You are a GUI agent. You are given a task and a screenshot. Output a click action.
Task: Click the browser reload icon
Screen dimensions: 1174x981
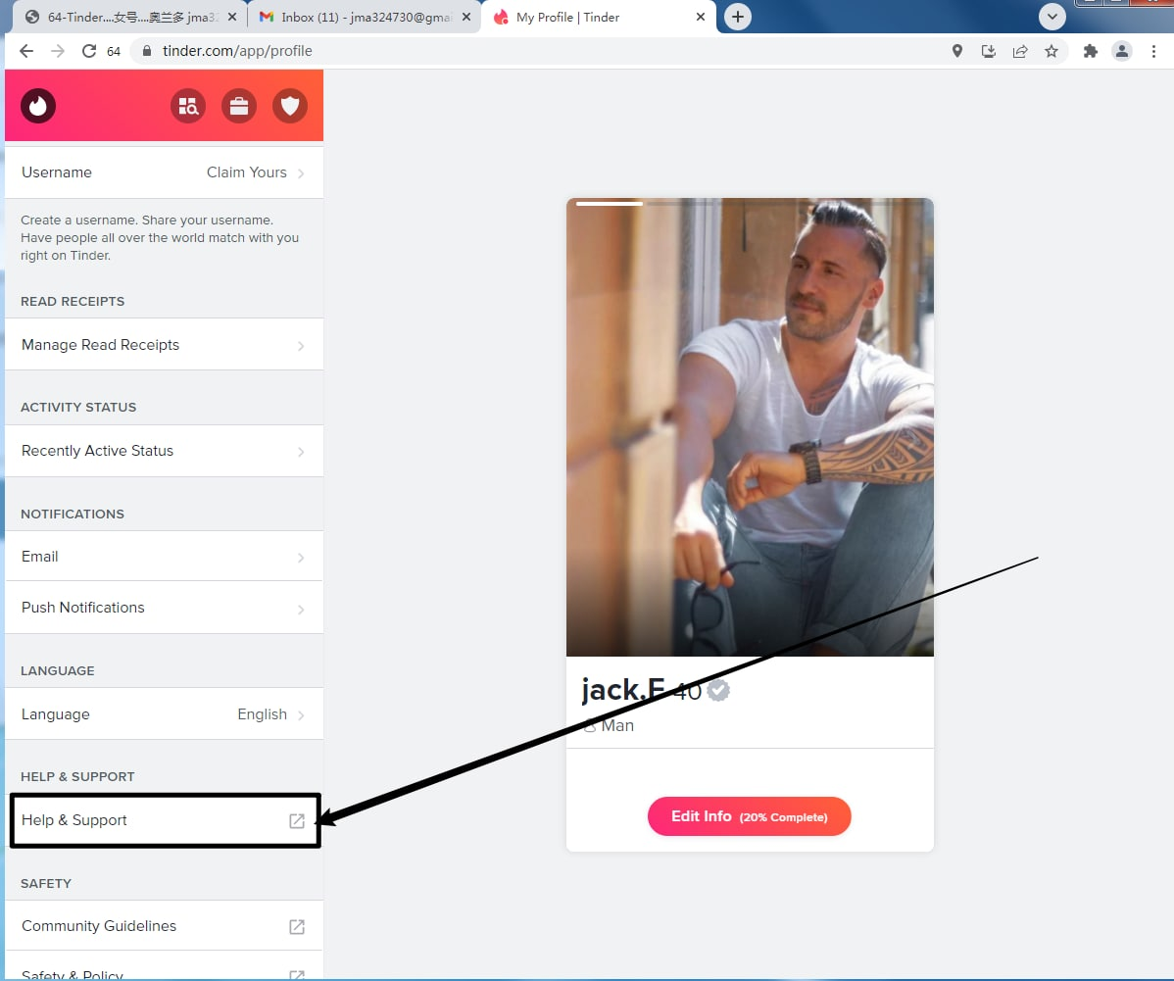point(89,51)
